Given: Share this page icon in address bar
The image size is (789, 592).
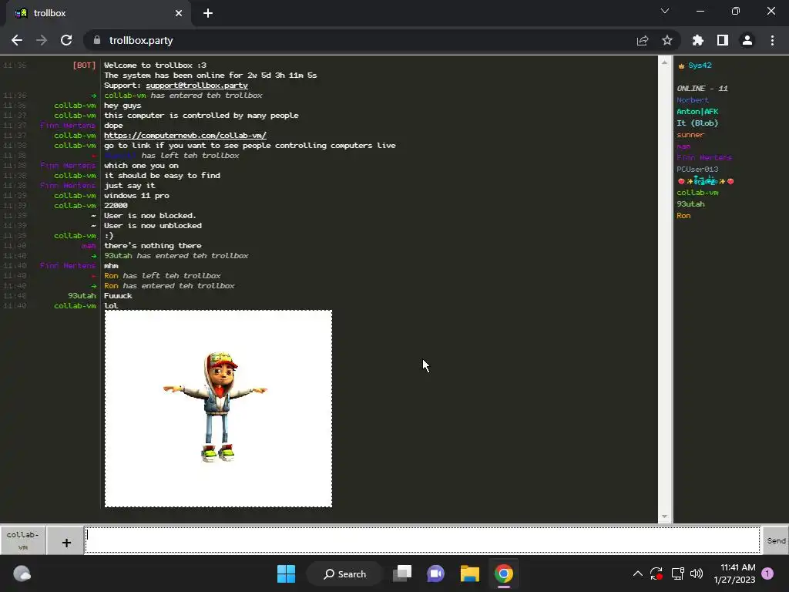Looking at the screenshot, I should (643, 40).
